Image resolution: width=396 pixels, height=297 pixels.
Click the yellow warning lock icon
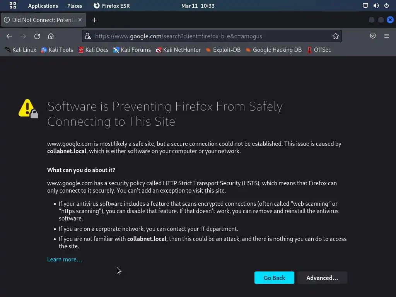point(28,109)
